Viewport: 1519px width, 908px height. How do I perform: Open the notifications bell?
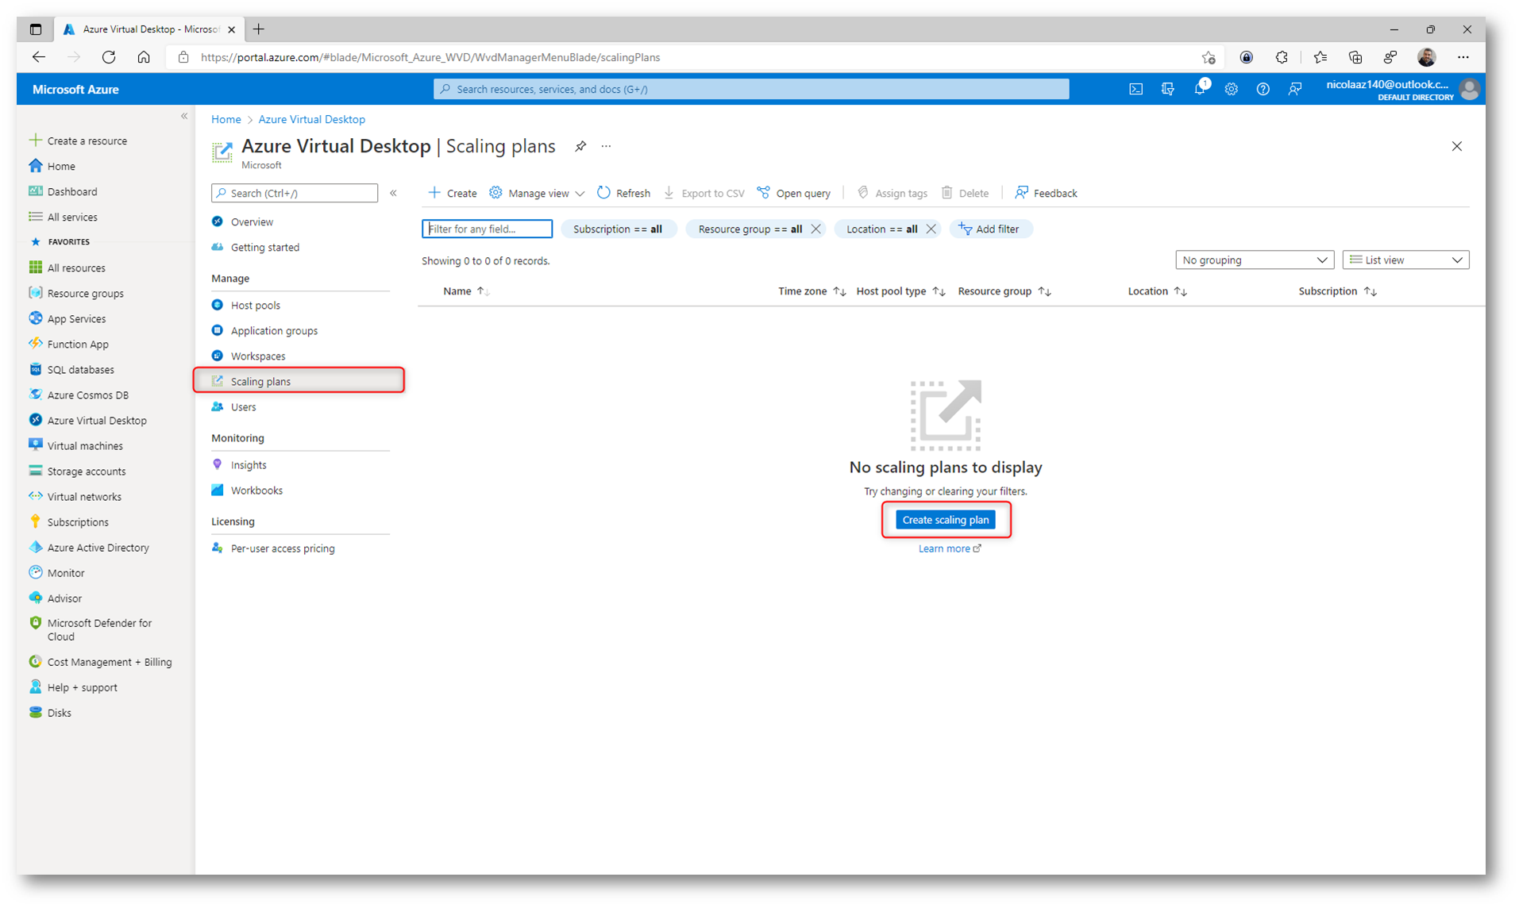point(1200,89)
